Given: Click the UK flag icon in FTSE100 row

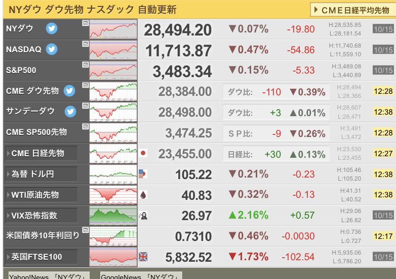Looking at the screenshot, I should point(143,257).
